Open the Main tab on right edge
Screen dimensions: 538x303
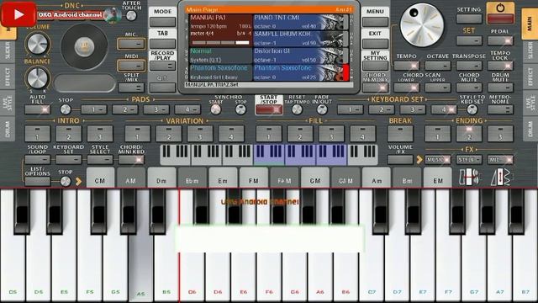tap(530, 24)
